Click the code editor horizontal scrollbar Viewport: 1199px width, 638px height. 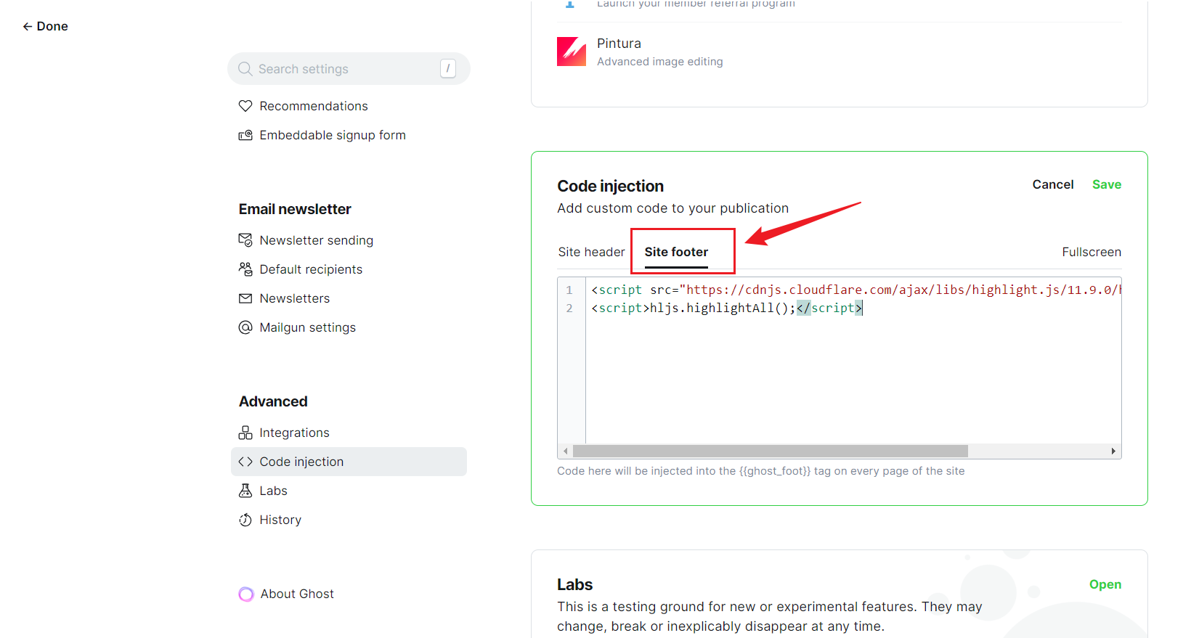(770, 451)
